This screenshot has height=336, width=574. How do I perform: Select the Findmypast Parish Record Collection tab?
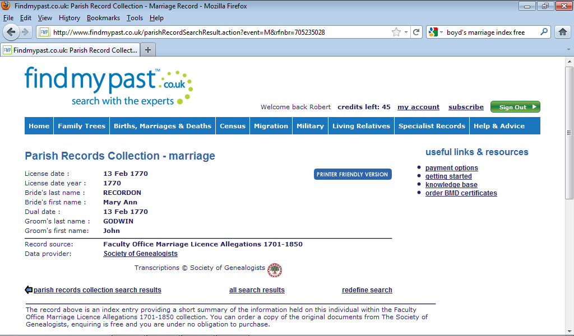coord(70,50)
